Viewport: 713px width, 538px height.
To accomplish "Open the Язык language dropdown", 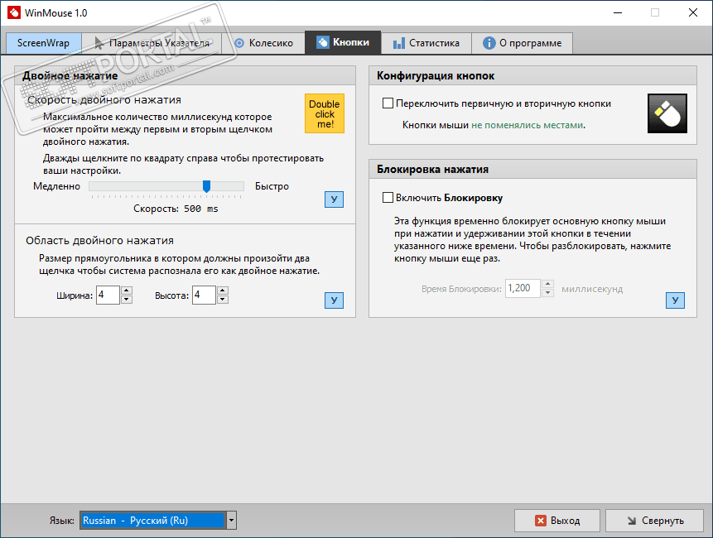I will (x=158, y=521).
